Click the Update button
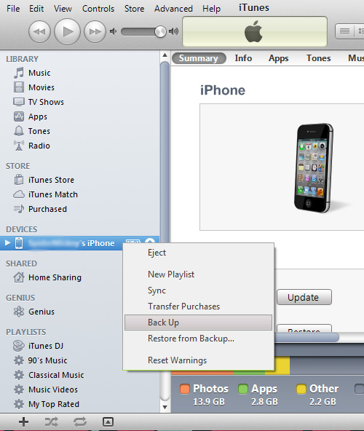Viewport: 364px width, 431px height. click(x=304, y=297)
